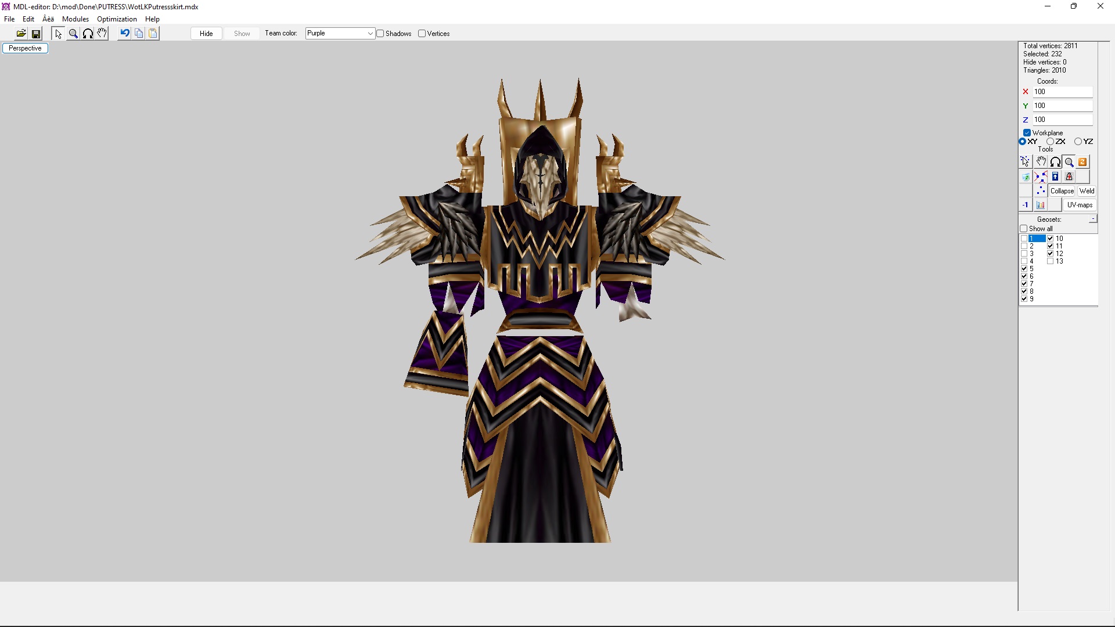Select the YZ workplane radio button

tap(1078, 142)
